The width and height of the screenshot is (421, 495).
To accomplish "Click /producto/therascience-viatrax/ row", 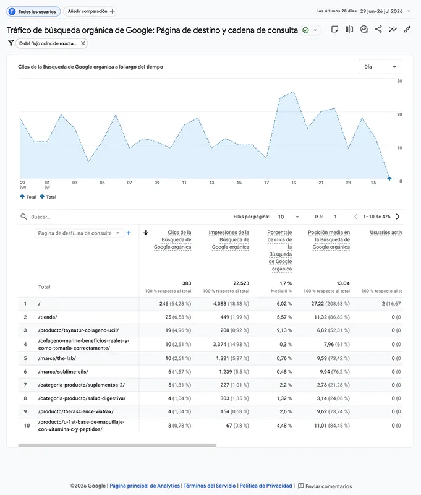I will coord(210,411).
